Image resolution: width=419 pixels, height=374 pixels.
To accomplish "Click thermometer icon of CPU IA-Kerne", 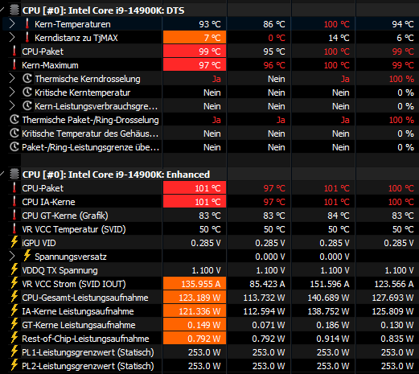I will point(14,201).
